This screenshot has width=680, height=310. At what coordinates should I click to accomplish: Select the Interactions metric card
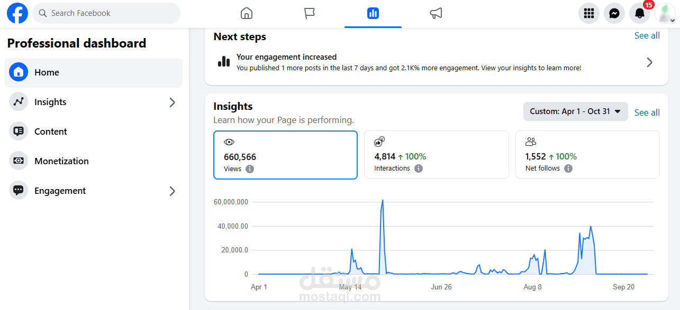(x=436, y=154)
